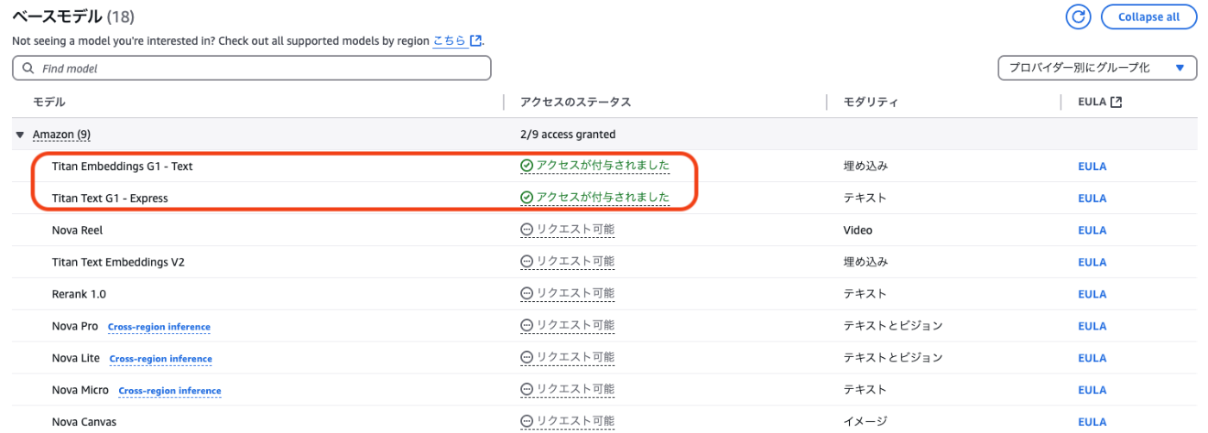Click the 2/9 access granted summary

568,135
